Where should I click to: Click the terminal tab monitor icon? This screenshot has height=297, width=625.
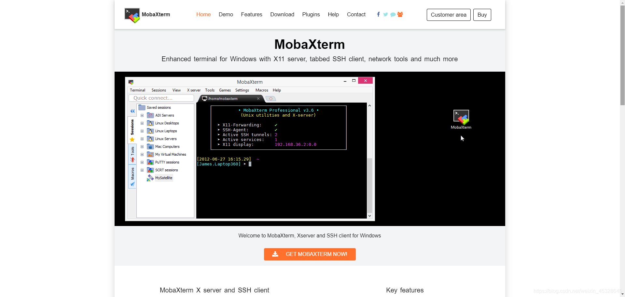pos(205,98)
